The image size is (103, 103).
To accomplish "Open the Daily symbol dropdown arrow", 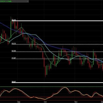I will pyautogui.click(x=28, y=1).
